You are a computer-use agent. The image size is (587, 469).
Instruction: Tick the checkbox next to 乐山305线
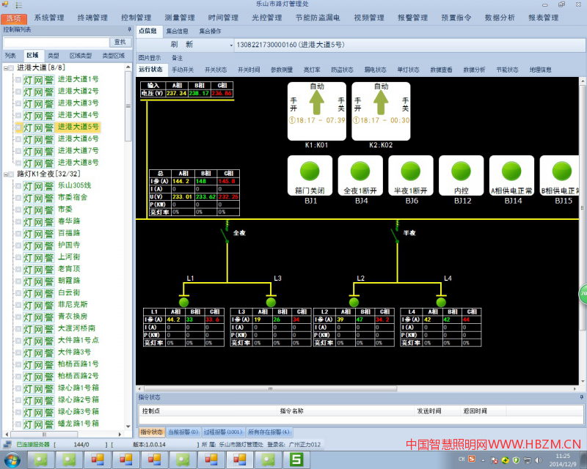[18, 185]
